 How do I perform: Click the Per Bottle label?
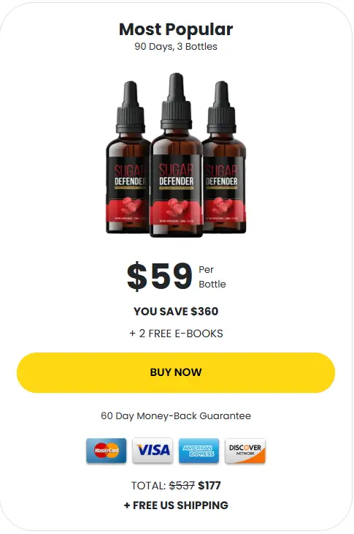pos(212,277)
